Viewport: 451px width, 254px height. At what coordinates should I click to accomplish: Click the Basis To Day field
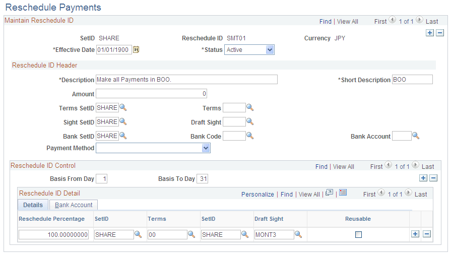pos(202,178)
